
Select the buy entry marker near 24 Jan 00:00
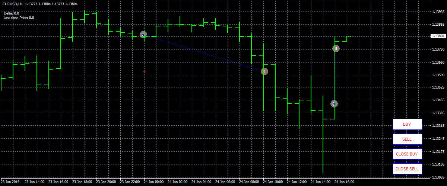143,35
